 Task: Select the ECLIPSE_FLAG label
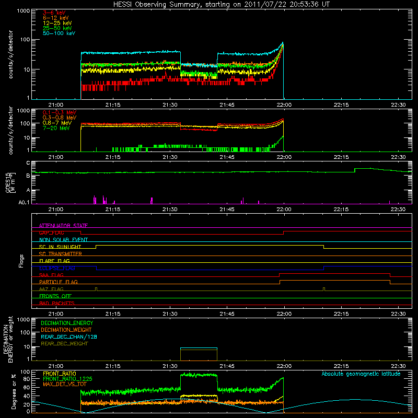57,268
